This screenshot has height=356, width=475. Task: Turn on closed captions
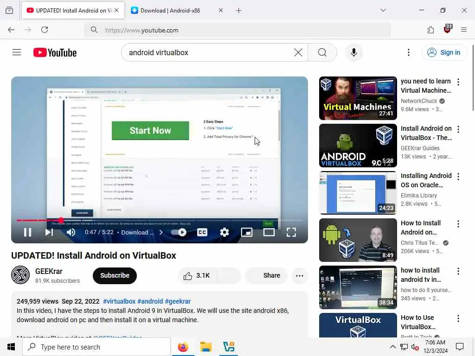tap(202, 233)
